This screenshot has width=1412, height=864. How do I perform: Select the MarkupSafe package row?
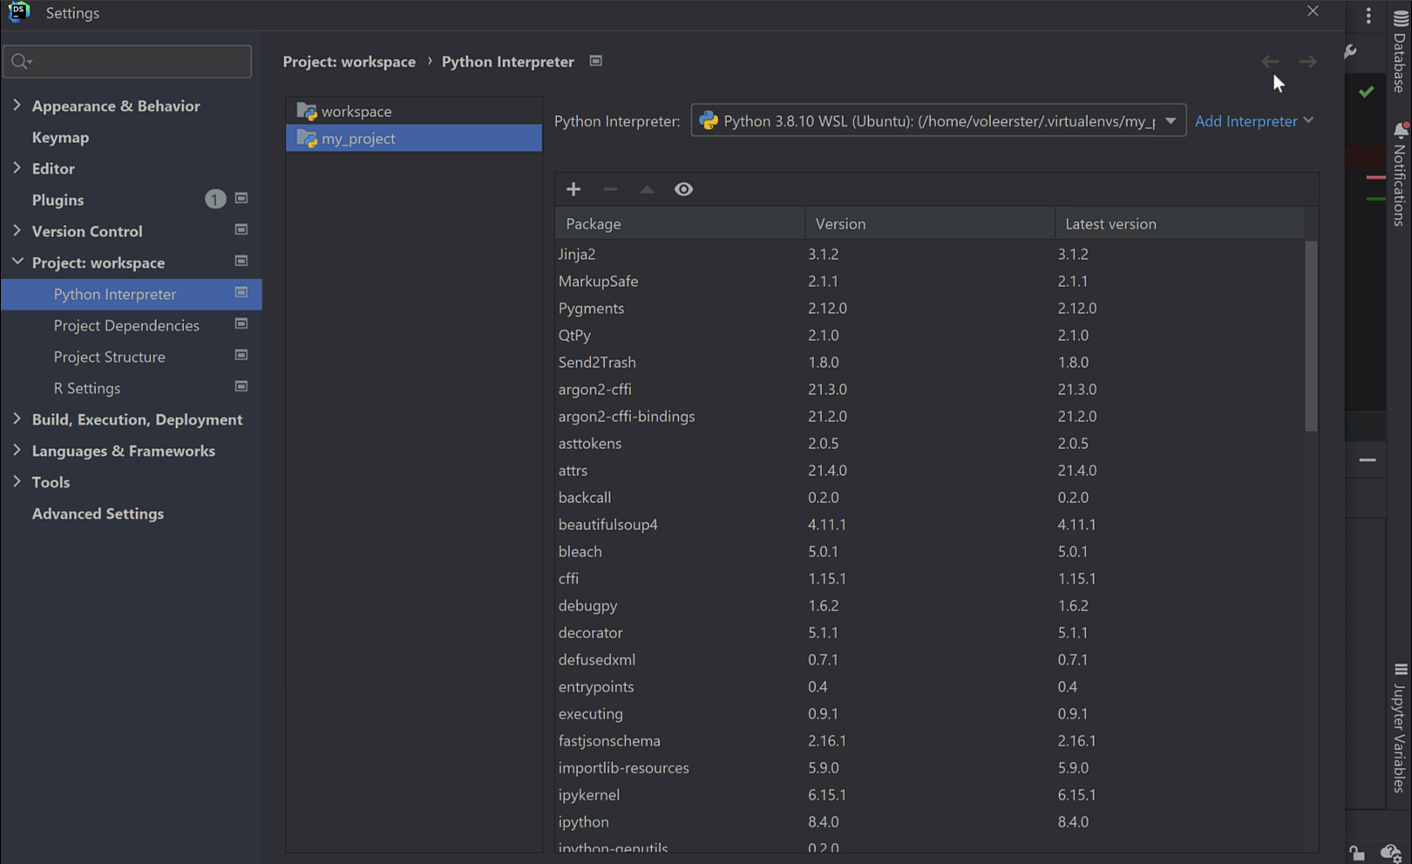point(930,281)
